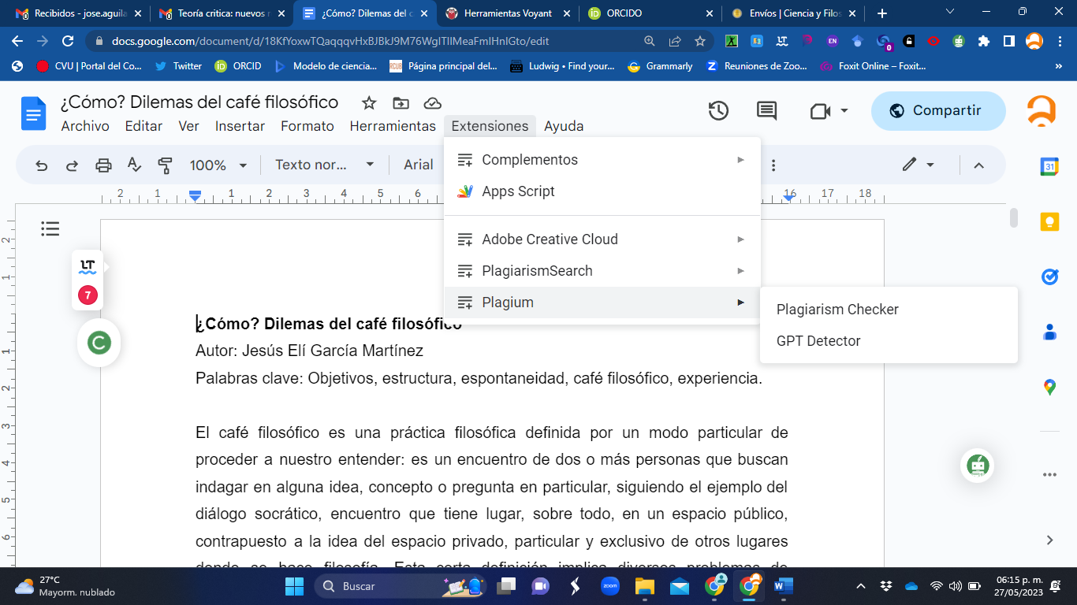Open the Insertar menu
Screen dimensions: 1077x605
[x=240, y=126]
